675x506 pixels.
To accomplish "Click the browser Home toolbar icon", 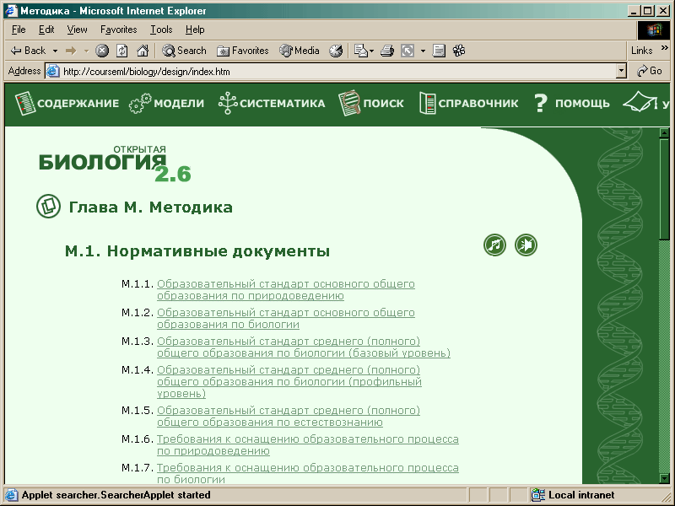I will click(143, 51).
